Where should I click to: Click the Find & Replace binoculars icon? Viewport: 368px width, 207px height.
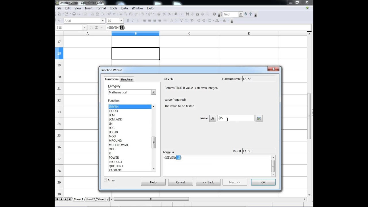tap(187, 14)
